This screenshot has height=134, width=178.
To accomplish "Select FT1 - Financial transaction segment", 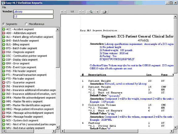I will pyautogui.click(x=26, y=75).
